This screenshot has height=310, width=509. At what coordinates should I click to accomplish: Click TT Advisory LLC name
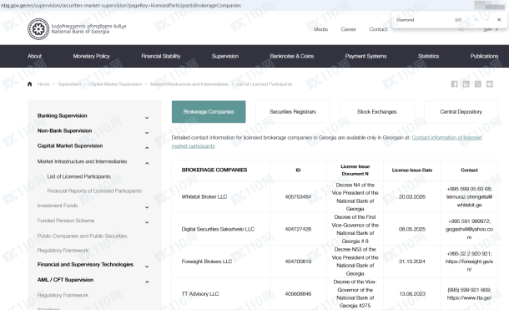[x=200, y=294]
